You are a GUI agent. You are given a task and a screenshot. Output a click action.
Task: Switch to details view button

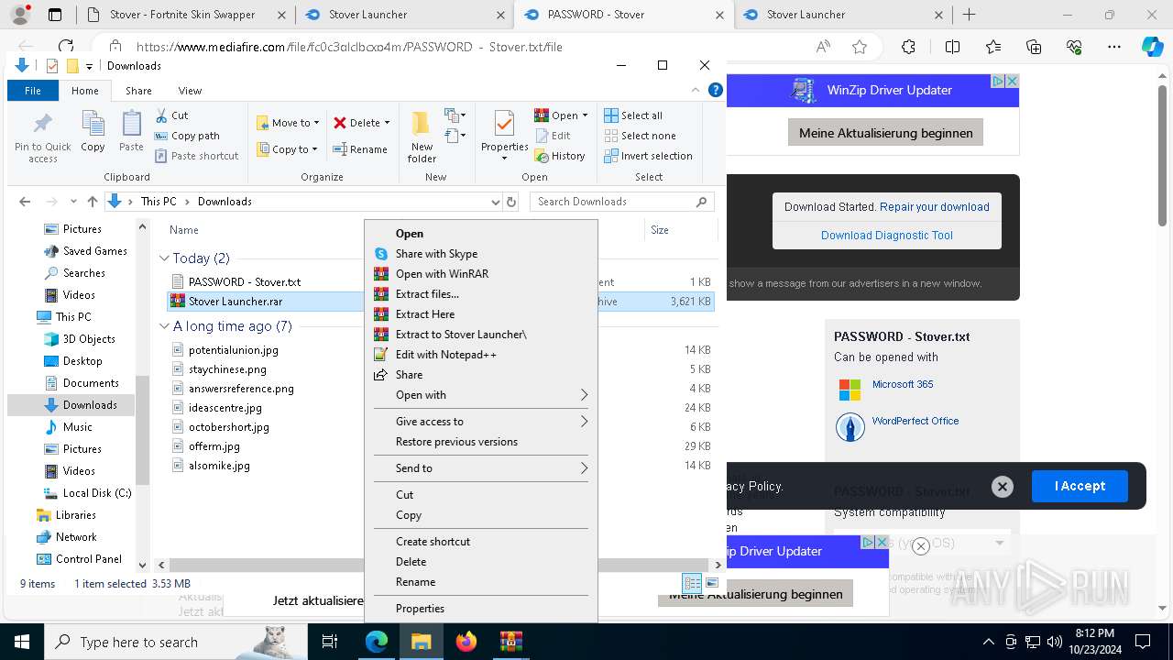pyautogui.click(x=693, y=583)
